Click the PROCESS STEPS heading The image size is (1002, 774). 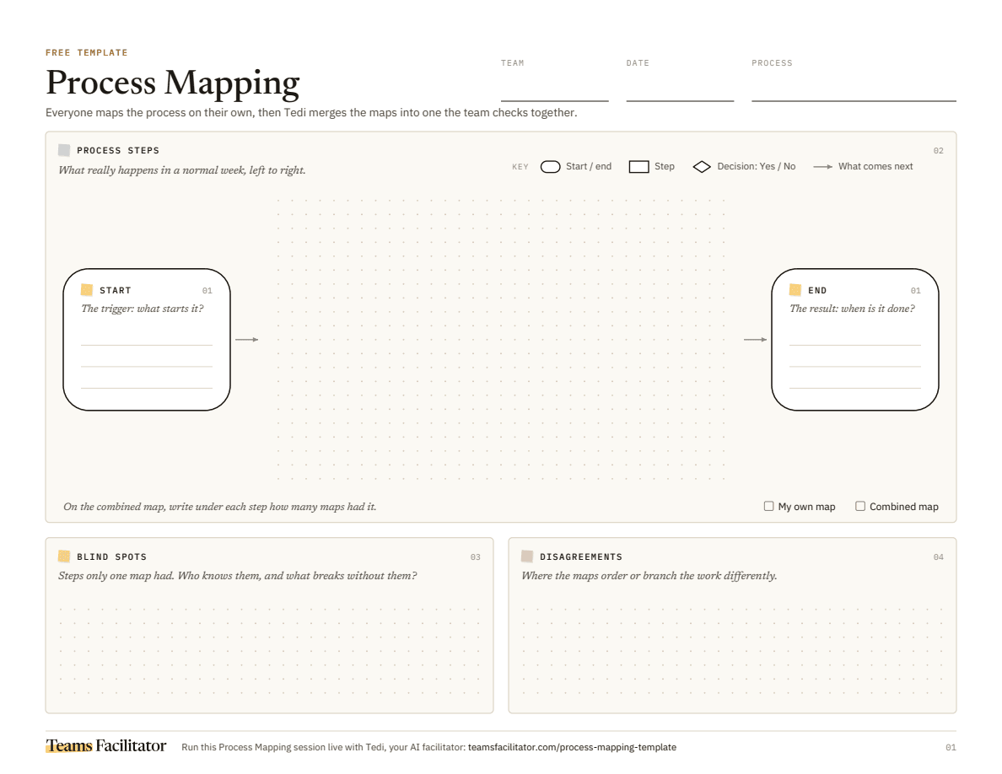pos(118,150)
